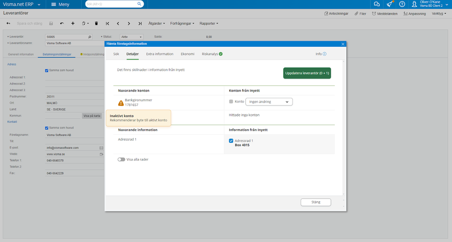452x242 pixels.
Task: Click the rocket notifications icon
Action: click(389, 4)
